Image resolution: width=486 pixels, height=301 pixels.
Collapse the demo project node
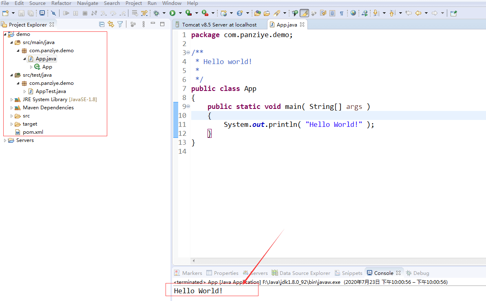[x=5, y=34]
